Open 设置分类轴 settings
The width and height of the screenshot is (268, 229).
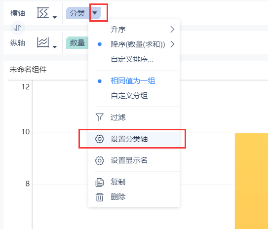[x=134, y=139]
